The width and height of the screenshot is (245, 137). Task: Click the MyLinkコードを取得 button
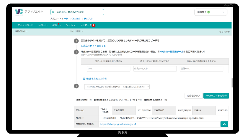216,96
